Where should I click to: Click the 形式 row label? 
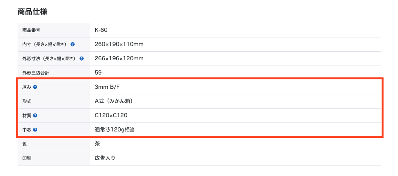click(27, 101)
